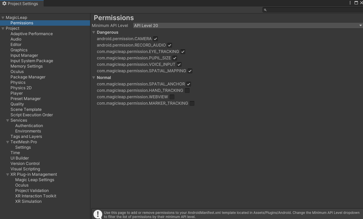Open the Player settings category
The image size is (363, 219).
[17, 93]
